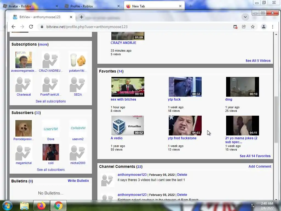Screen dimensions: 281x211
Task: Click Favorites count (14) link
Action: click(x=120, y=71)
